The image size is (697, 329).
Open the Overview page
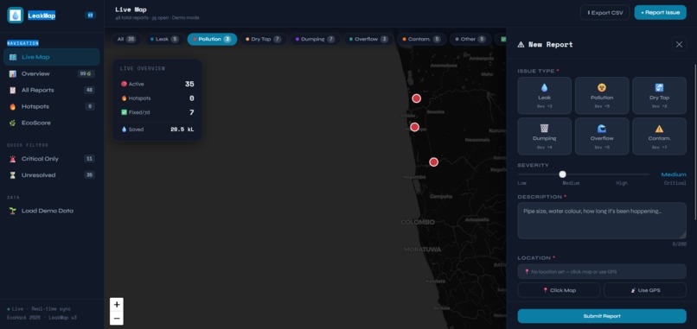pyautogui.click(x=52, y=73)
